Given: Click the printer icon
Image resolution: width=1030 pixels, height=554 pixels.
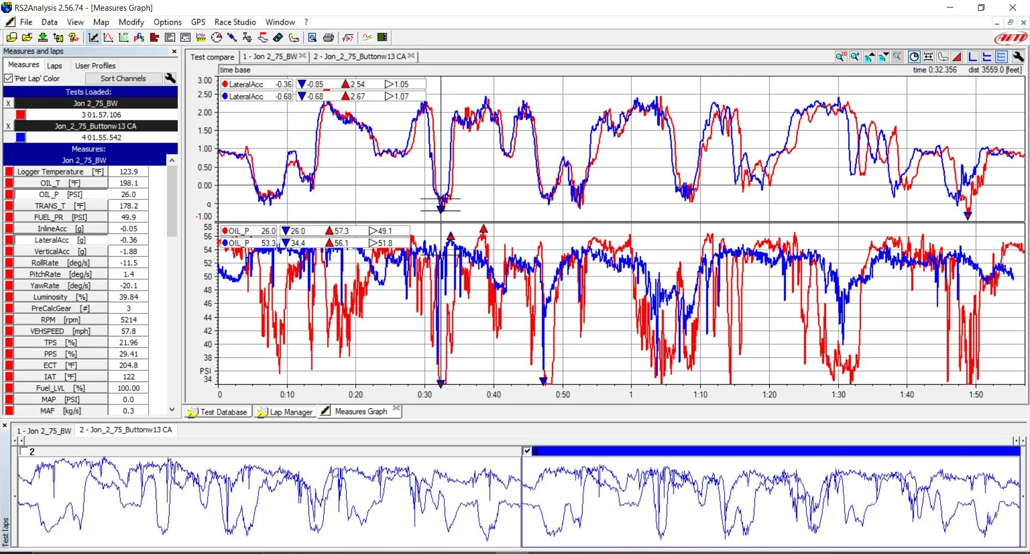Looking at the screenshot, I should 328,37.
